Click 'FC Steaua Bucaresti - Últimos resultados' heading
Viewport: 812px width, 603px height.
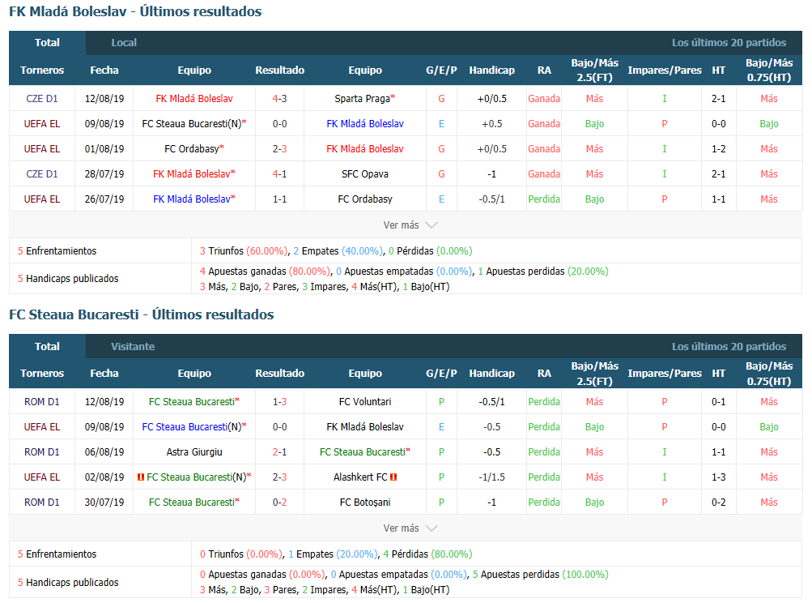tap(142, 314)
